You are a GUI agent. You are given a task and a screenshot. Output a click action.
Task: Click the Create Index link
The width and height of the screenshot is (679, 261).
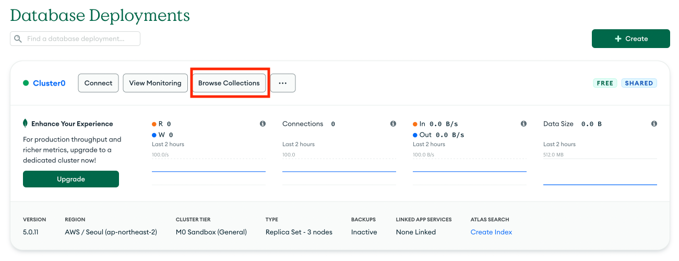(491, 232)
